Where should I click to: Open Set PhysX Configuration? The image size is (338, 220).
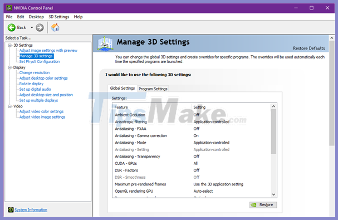40,62
